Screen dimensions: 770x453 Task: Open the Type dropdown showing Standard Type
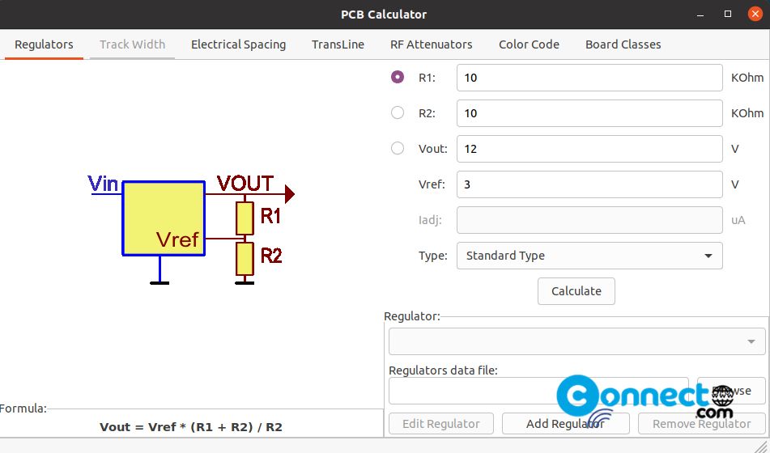(x=589, y=256)
